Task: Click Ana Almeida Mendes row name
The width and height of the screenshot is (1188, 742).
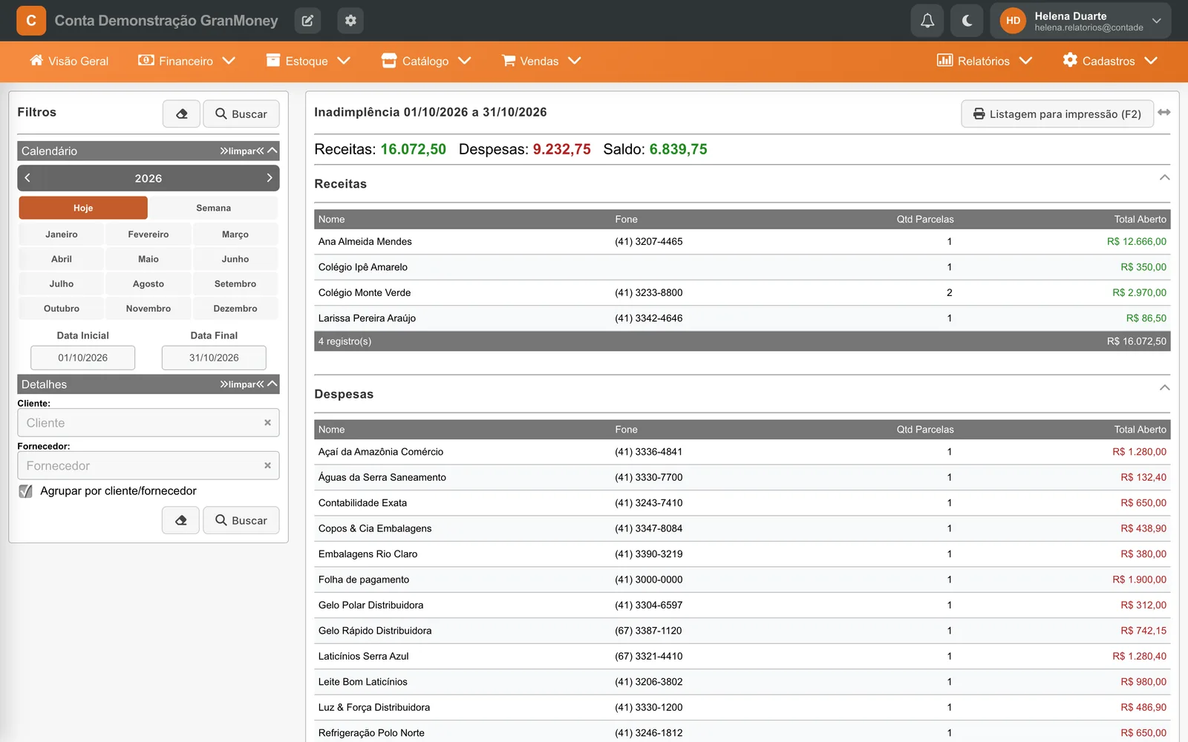Action: click(365, 241)
